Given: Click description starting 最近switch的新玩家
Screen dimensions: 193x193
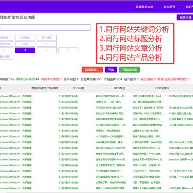Looking at the screenshot, I should coord(148,125).
